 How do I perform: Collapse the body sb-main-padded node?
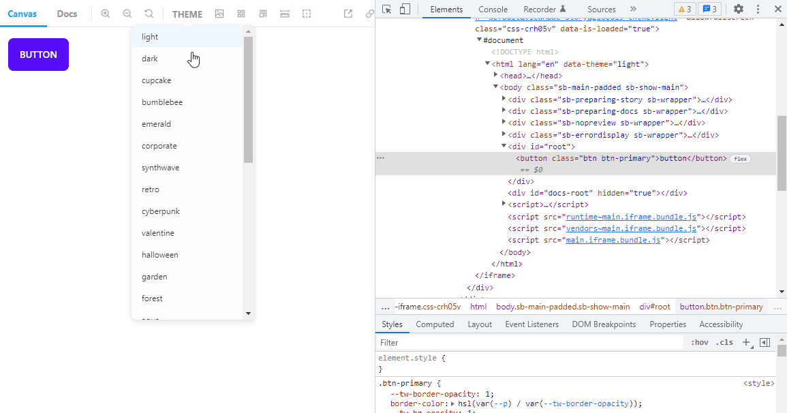[x=495, y=87]
